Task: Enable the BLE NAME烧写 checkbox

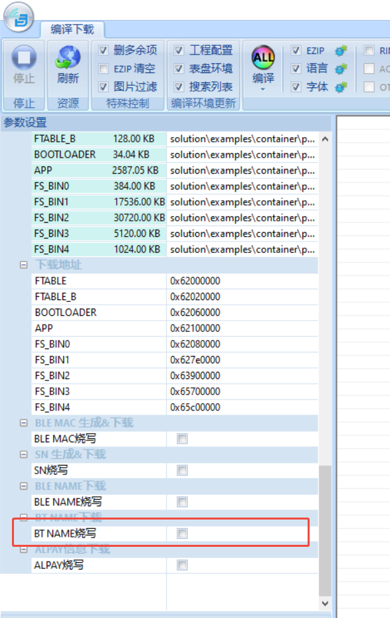Action: [x=182, y=502]
